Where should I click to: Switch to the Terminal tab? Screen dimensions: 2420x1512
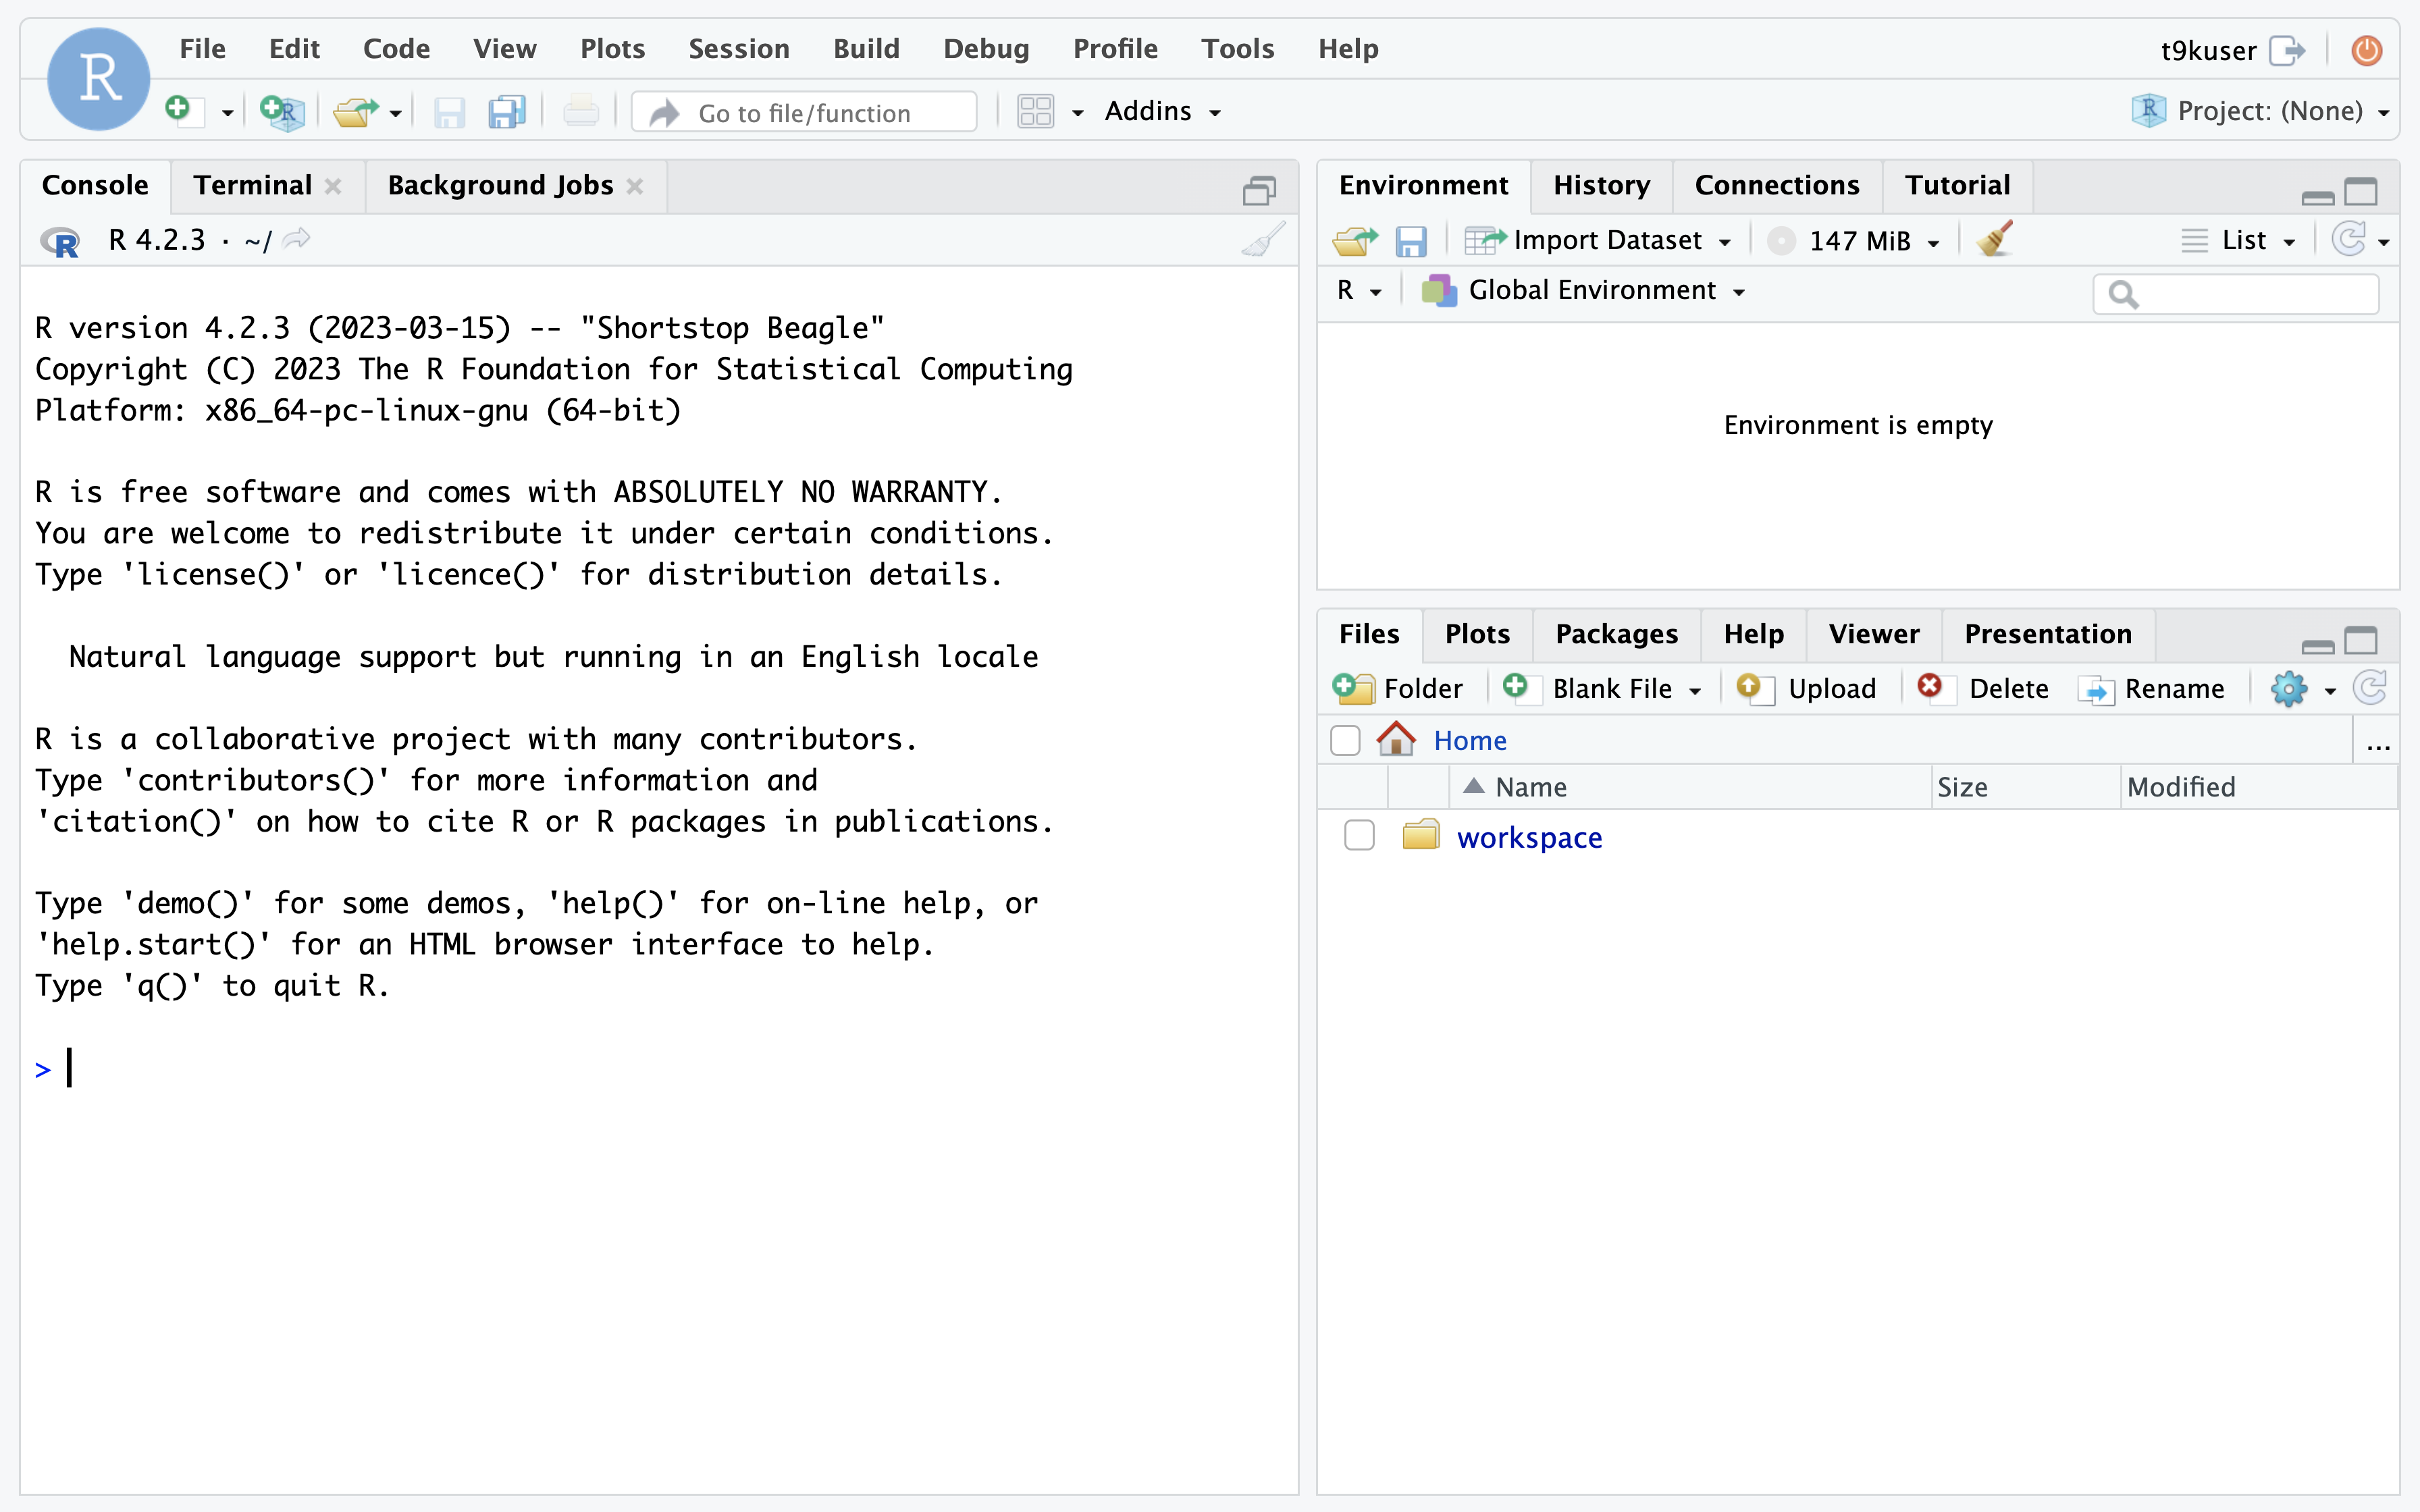(252, 185)
